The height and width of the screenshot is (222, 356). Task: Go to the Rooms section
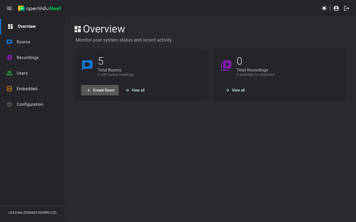(x=32, y=42)
